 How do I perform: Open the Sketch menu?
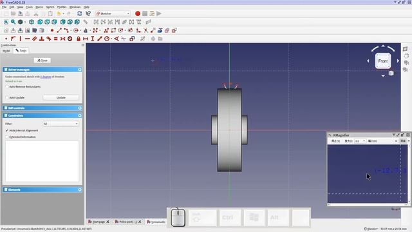coord(50,7)
